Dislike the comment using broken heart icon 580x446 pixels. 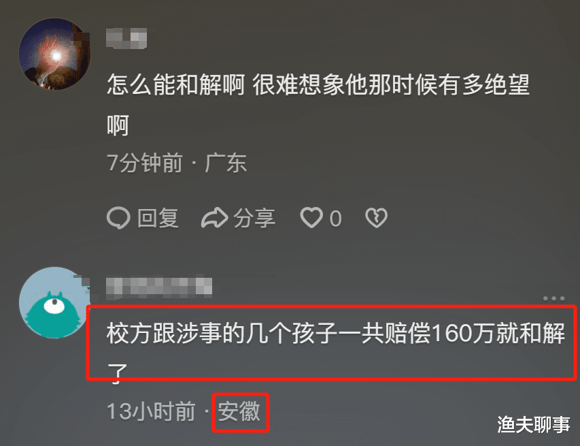(376, 217)
